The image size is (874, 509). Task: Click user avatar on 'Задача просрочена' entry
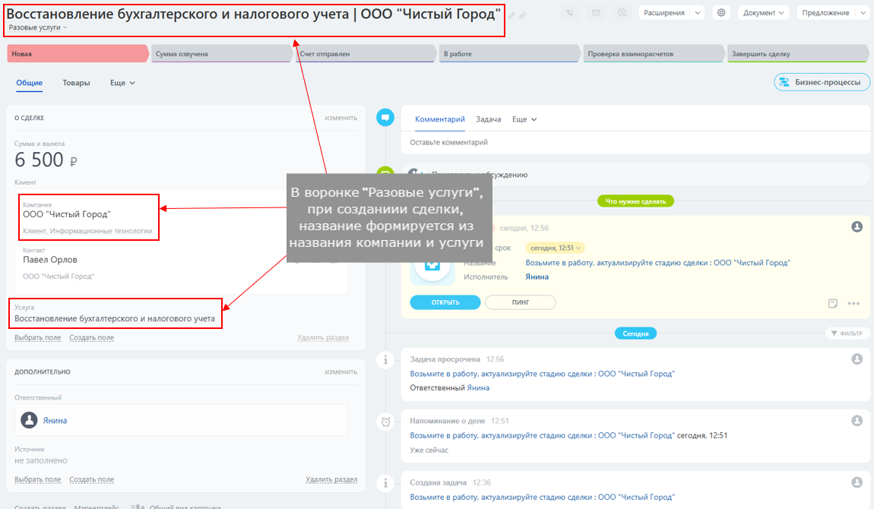coord(857,359)
